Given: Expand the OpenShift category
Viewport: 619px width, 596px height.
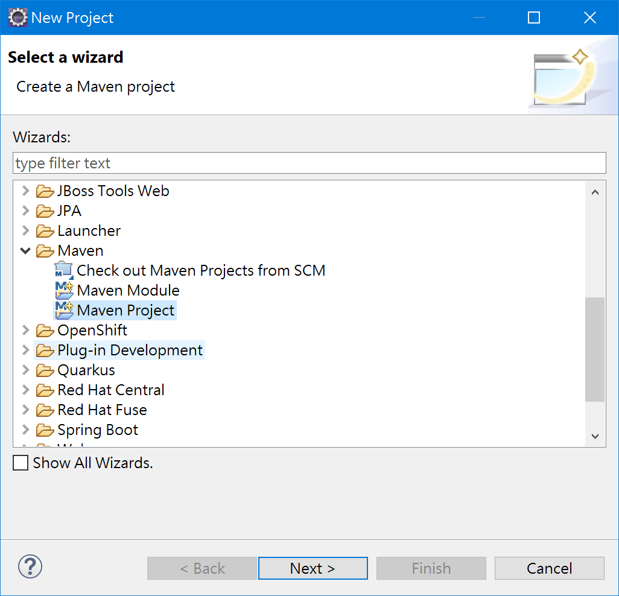Looking at the screenshot, I should click(x=25, y=330).
